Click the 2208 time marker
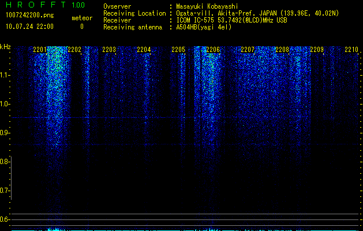 (282, 50)
